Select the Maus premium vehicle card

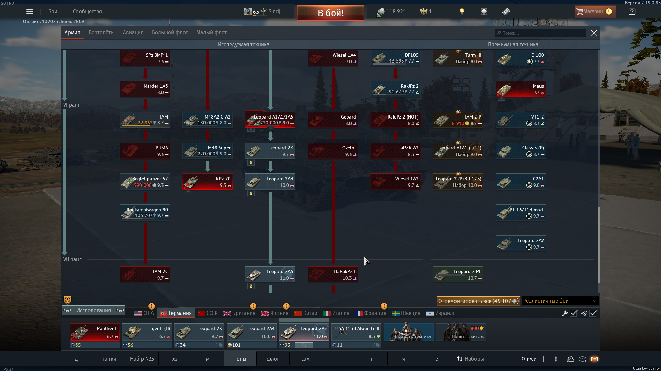[x=521, y=89]
